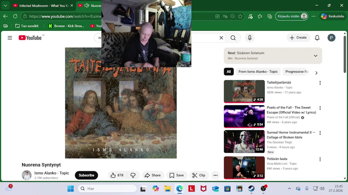
Task: Play Ystävän laulu thumbnail 3:12
Action: pyautogui.click(x=244, y=168)
